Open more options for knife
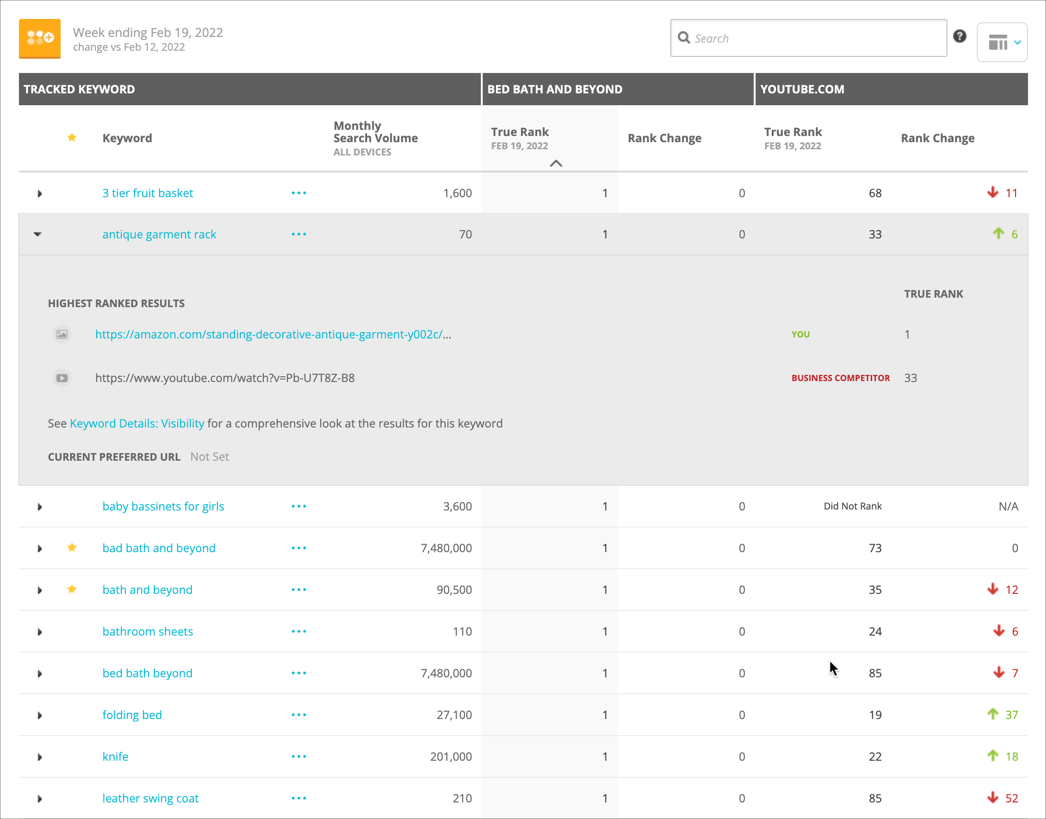 [x=299, y=756]
